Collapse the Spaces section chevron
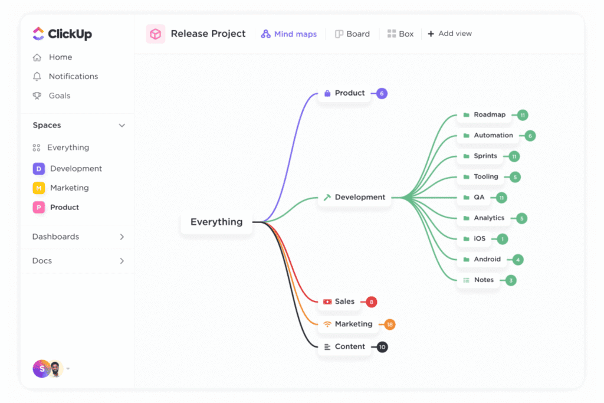 (122, 126)
